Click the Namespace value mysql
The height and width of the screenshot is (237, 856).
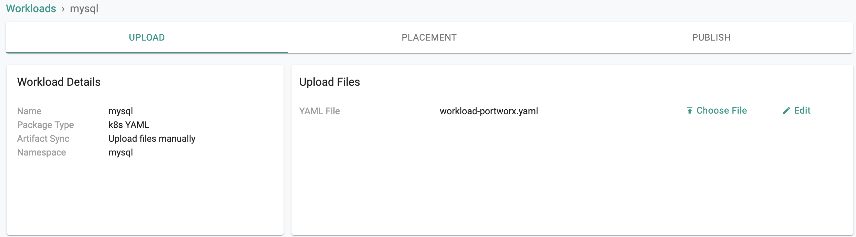[x=121, y=153]
